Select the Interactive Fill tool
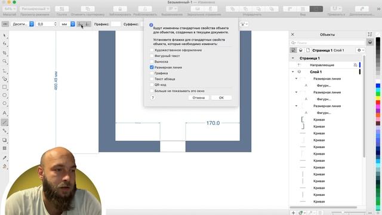The height and width of the screenshot is (215, 382). coord(5,167)
